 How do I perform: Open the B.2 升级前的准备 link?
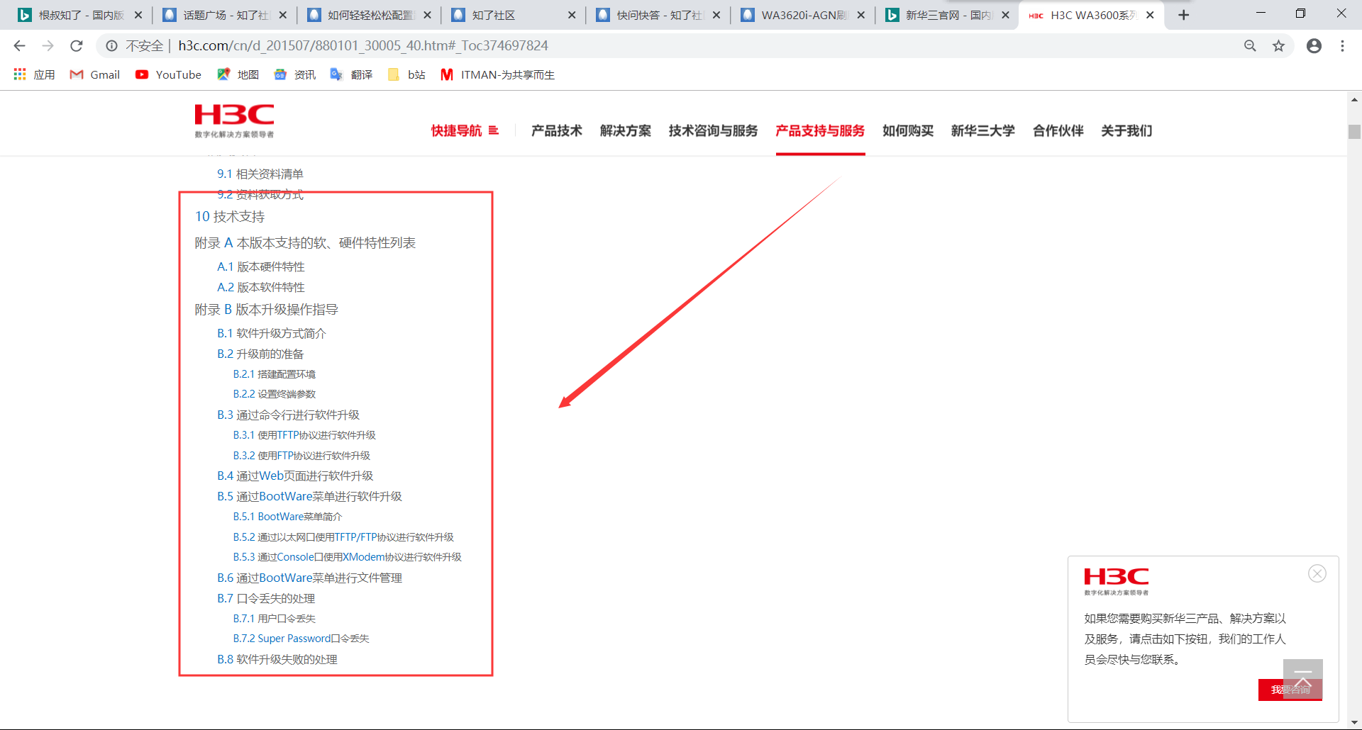pos(260,354)
